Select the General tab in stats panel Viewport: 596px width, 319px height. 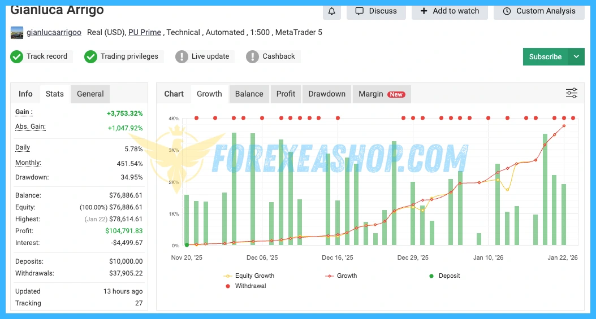(x=90, y=94)
